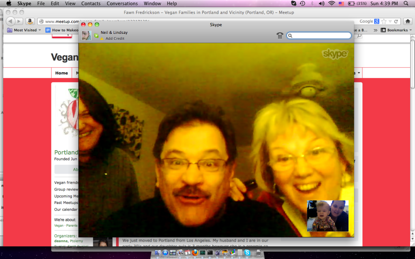
Task: Open Calculator from the Dock
Action: (x=240, y=253)
